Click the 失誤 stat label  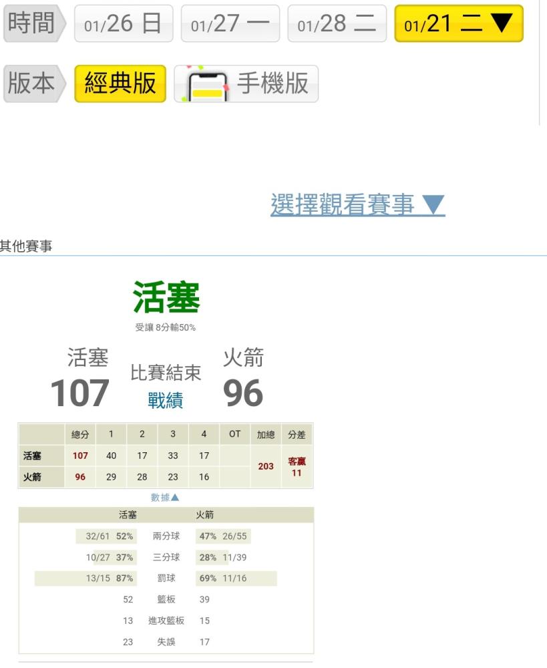(x=166, y=641)
